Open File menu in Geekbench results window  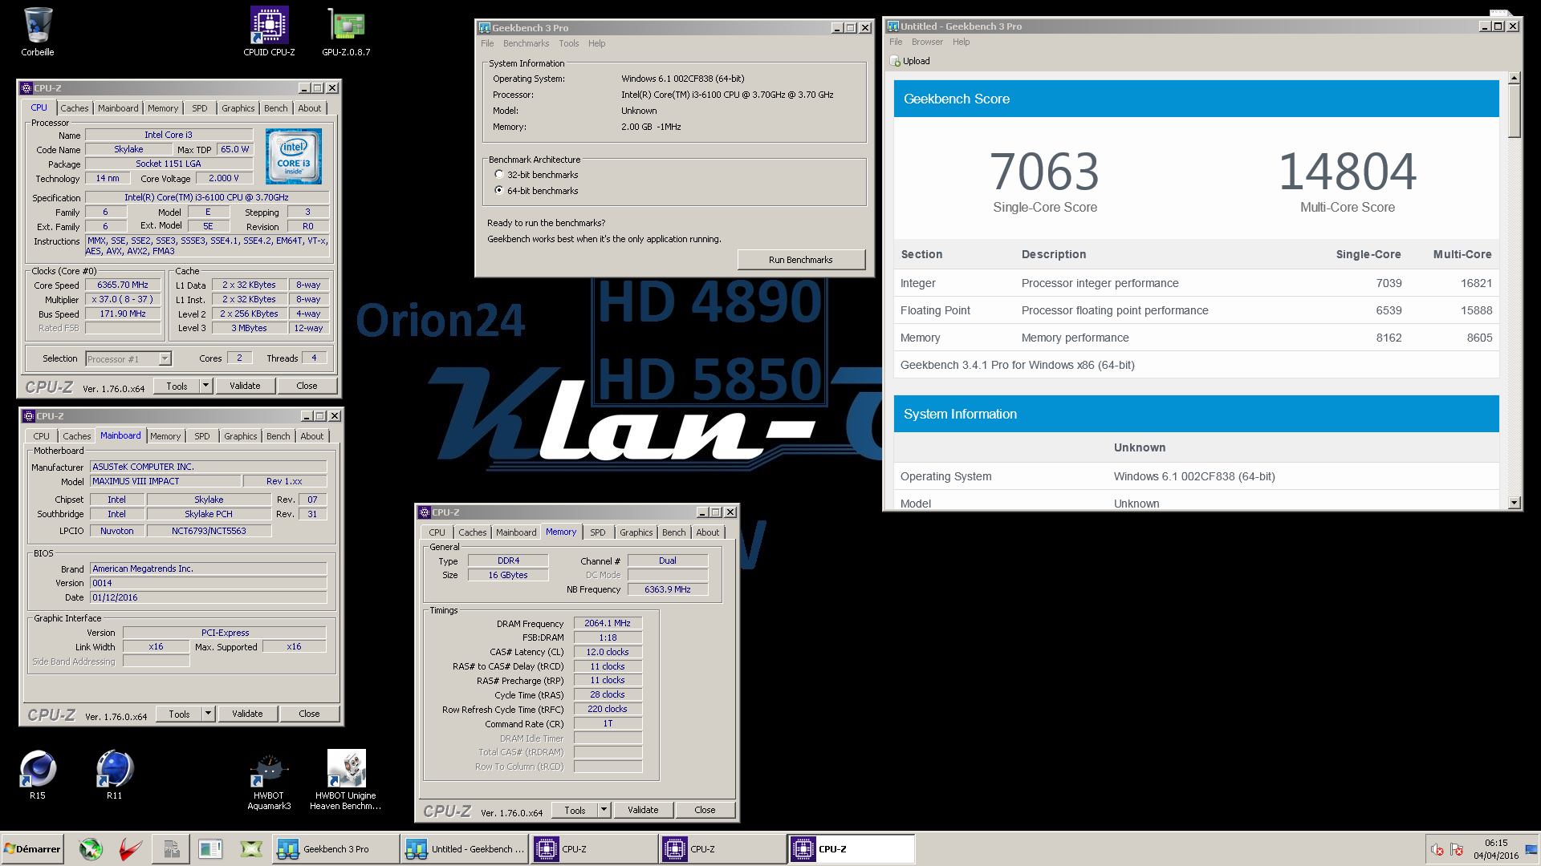896,42
